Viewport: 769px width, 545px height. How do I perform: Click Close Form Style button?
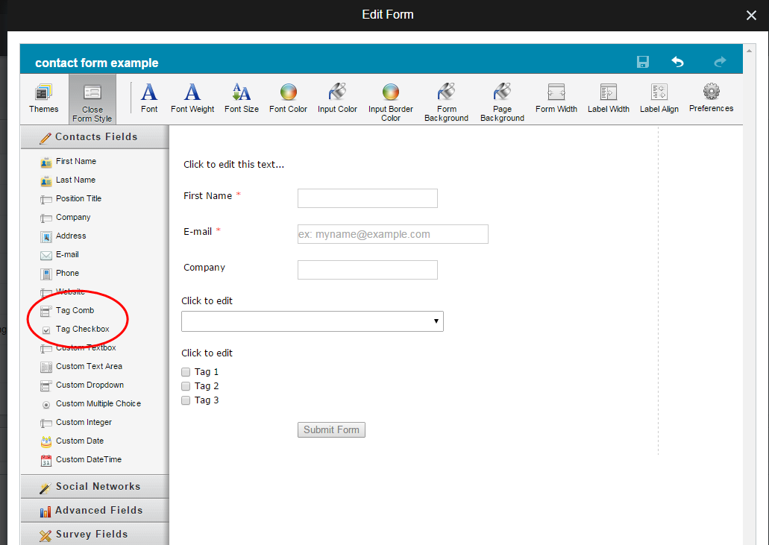click(92, 99)
